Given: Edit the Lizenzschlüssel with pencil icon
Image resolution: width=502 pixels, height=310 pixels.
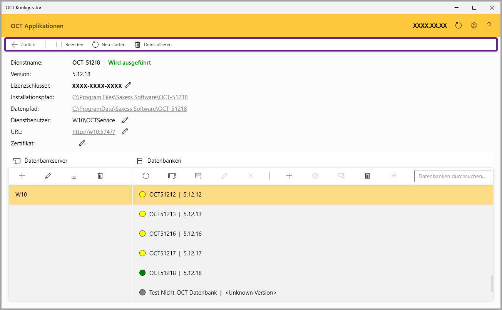Looking at the screenshot, I should click(x=128, y=85).
